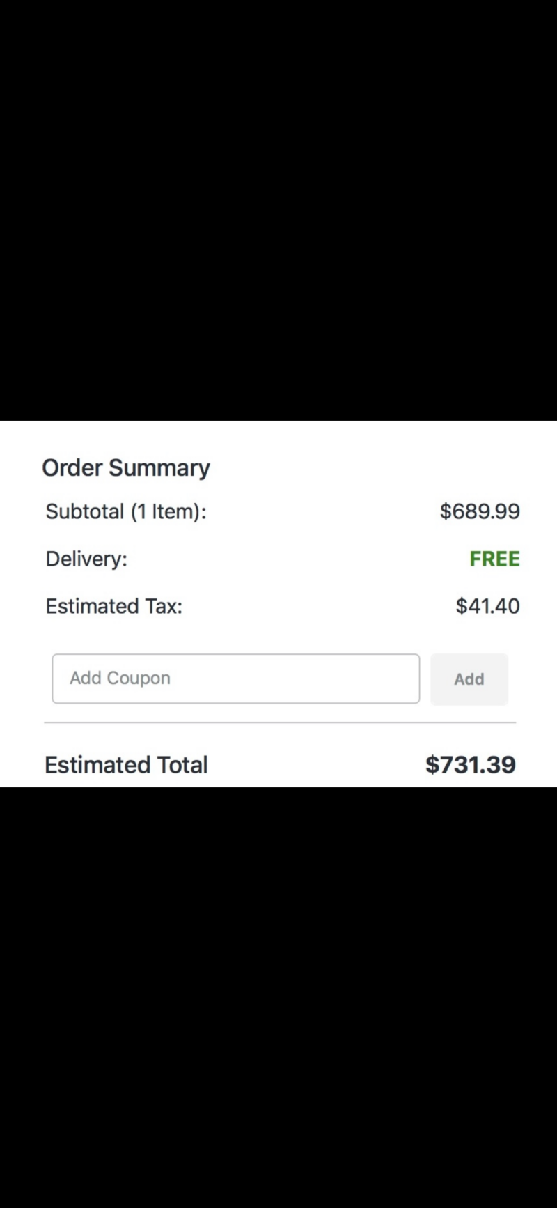Click the Coupon placeholder word in field
Viewport: 557px width, 1208px height.
pos(139,679)
